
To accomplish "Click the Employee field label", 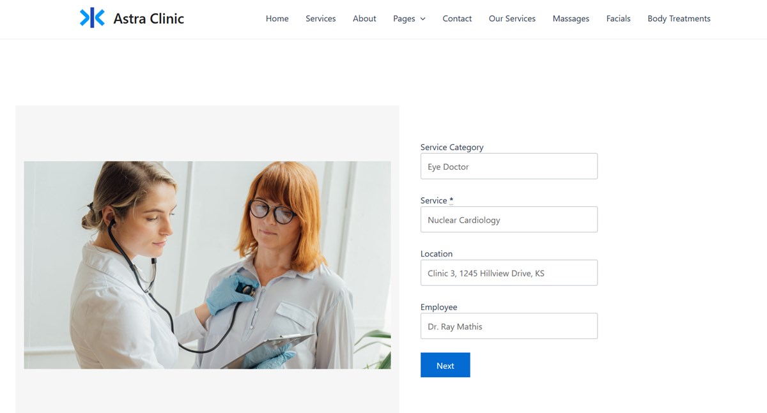I will (x=438, y=307).
